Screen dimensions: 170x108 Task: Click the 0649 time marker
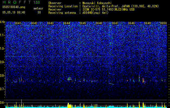point(148,23)
